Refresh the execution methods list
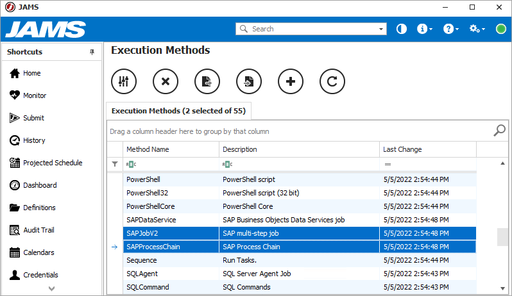 332,81
